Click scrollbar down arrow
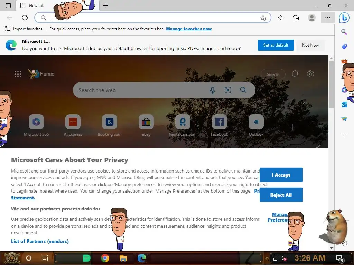The width and height of the screenshot is (354, 265). [331, 248]
